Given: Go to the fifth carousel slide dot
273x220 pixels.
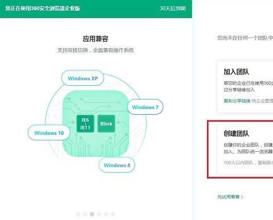Looking at the screenshot, I should click(106, 214).
